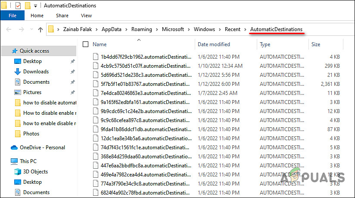This screenshot has width=355, height=198.
Task: Select file 7e4dca80246863e3.automaticDestinati...
Action: click(x=146, y=93)
